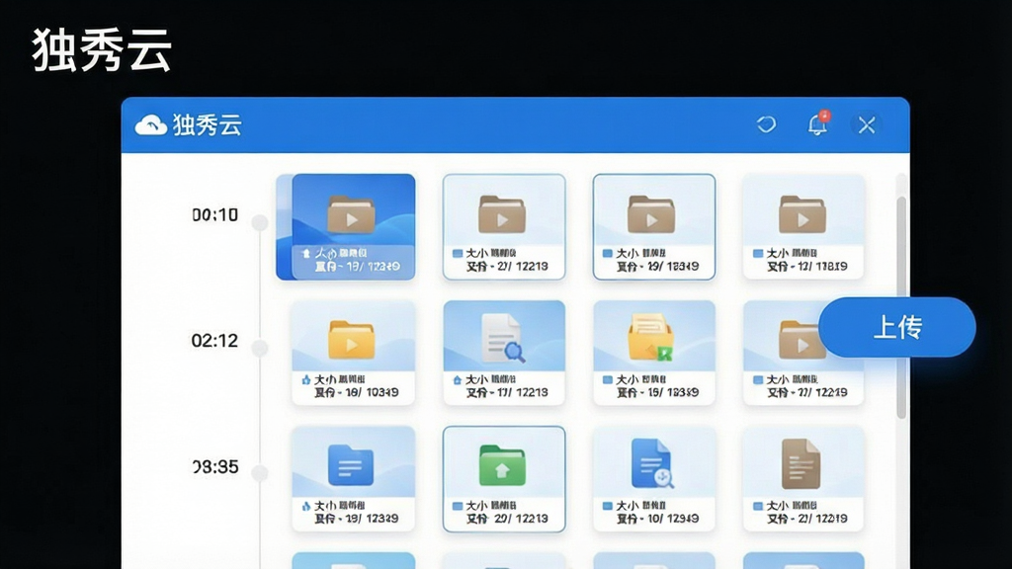Click the 08:35 time label

point(214,466)
